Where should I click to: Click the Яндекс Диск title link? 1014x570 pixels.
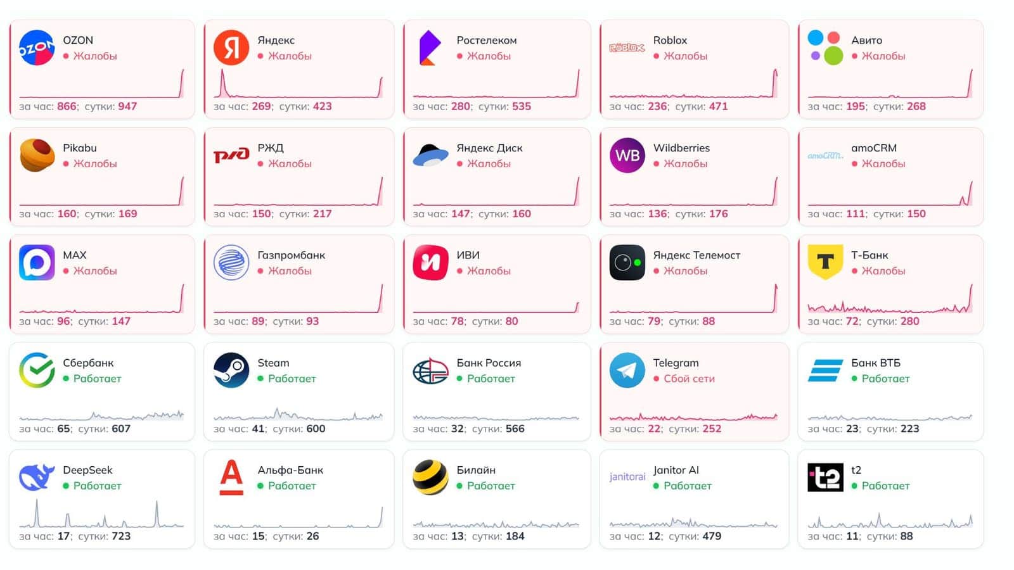coord(489,148)
